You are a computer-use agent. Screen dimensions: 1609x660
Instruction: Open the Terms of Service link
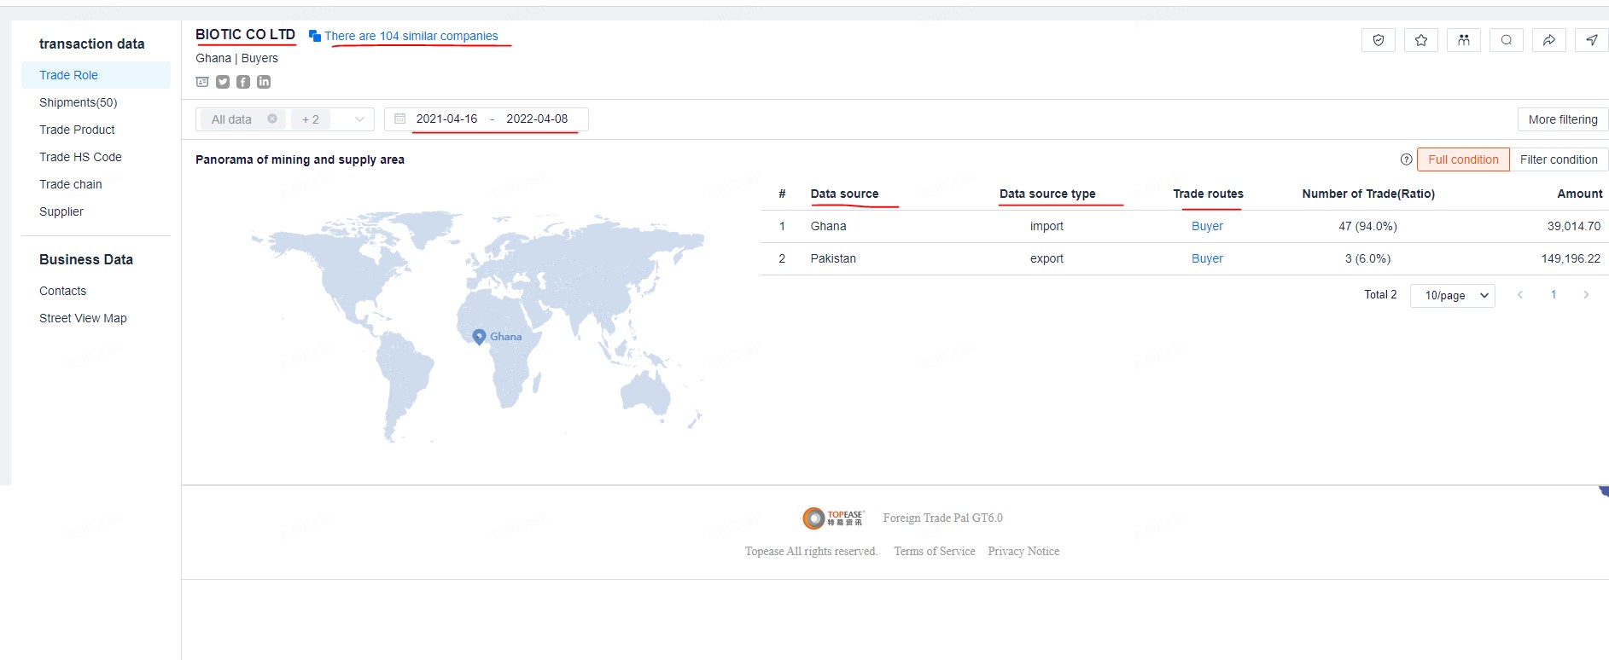(935, 552)
